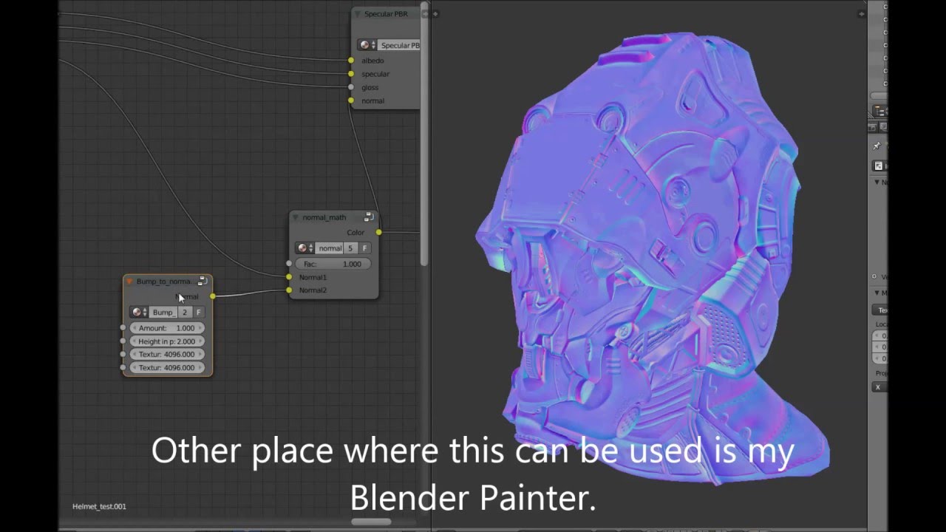Click the Amount field in Bump node
The width and height of the screenshot is (946, 532).
(x=167, y=328)
